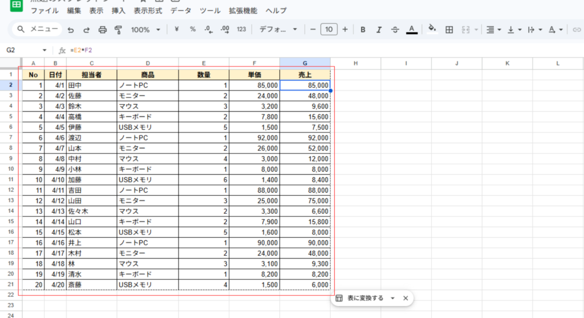Image resolution: width=584 pixels, height=318 pixels.
Task: Open the 100% zoom dropdown
Action: pos(145,30)
